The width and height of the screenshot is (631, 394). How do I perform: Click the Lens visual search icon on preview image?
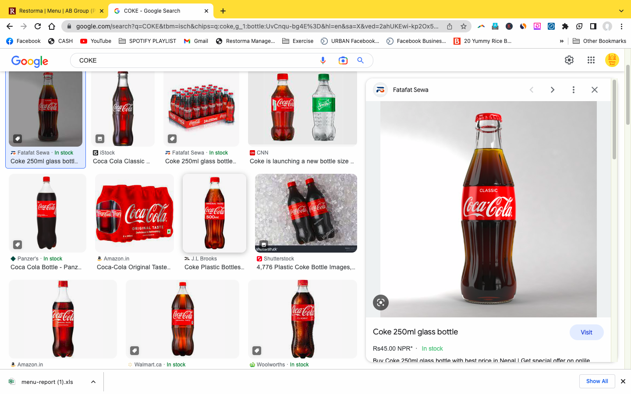(381, 303)
